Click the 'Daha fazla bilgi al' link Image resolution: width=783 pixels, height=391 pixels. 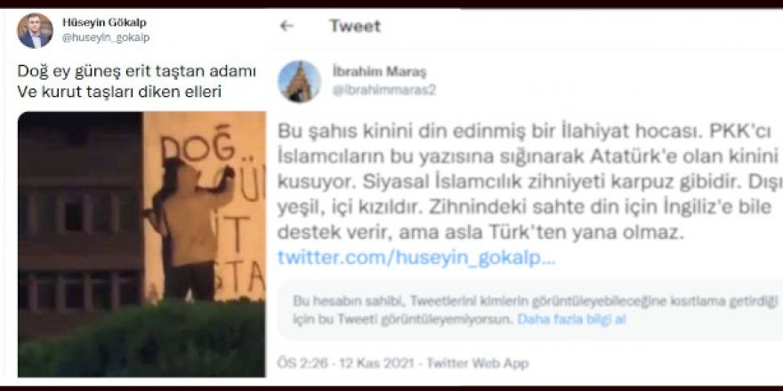[571, 319]
